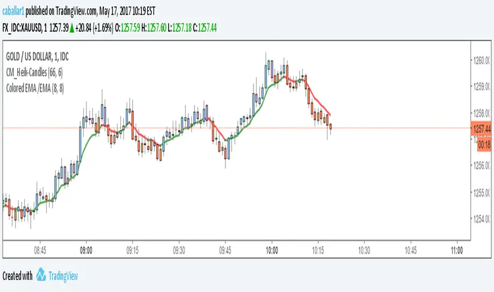Click the C:1257.44 close value
The height and width of the screenshot is (292, 494).
tap(205, 28)
